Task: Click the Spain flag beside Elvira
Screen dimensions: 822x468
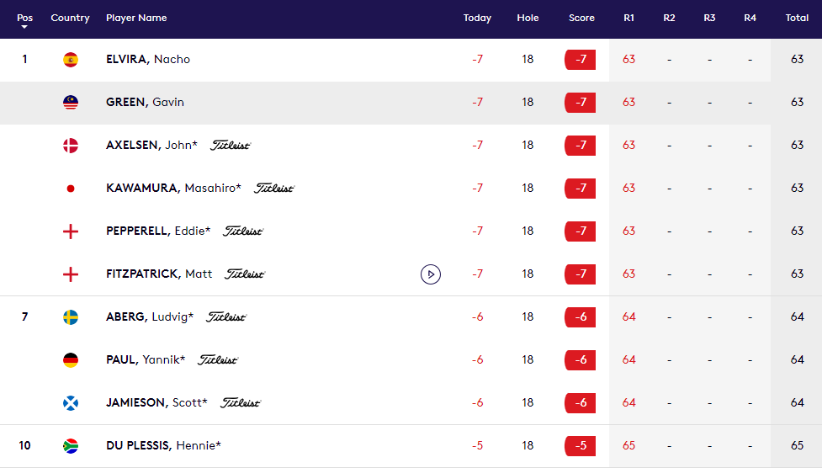Action: click(x=71, y=60)
